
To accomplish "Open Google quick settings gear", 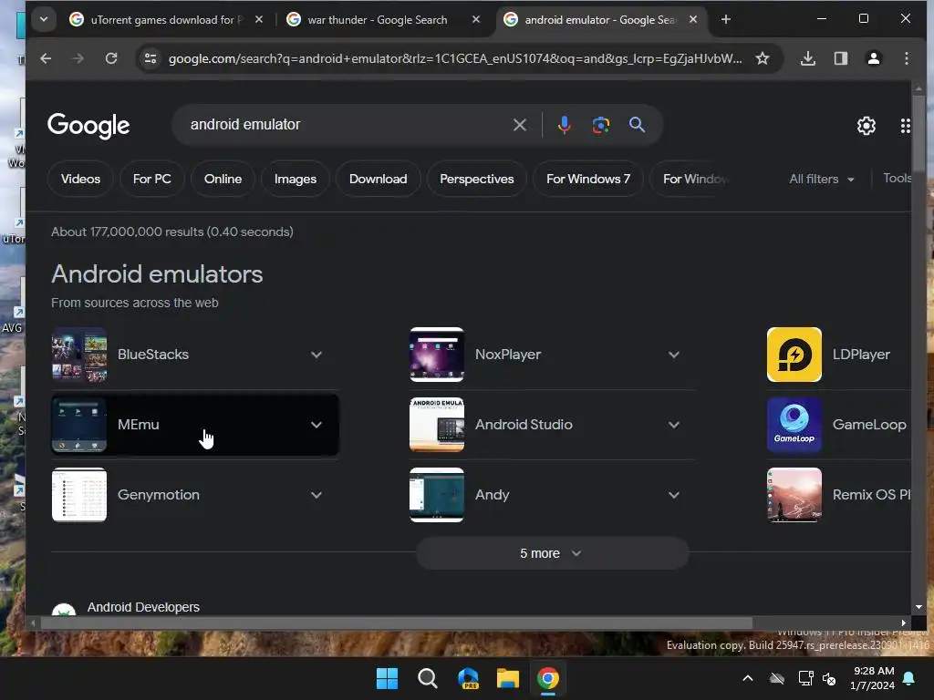I will [867, 126].
